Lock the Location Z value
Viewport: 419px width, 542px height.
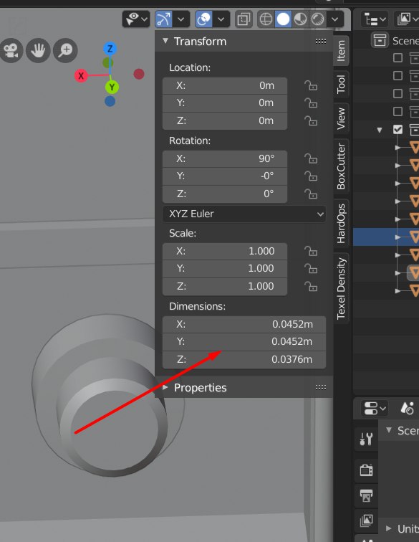pyautogui.click(x=311, y=121)
